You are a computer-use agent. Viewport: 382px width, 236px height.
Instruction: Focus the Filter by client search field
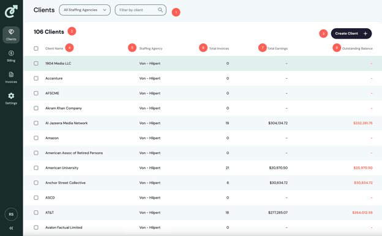(141, 10)
